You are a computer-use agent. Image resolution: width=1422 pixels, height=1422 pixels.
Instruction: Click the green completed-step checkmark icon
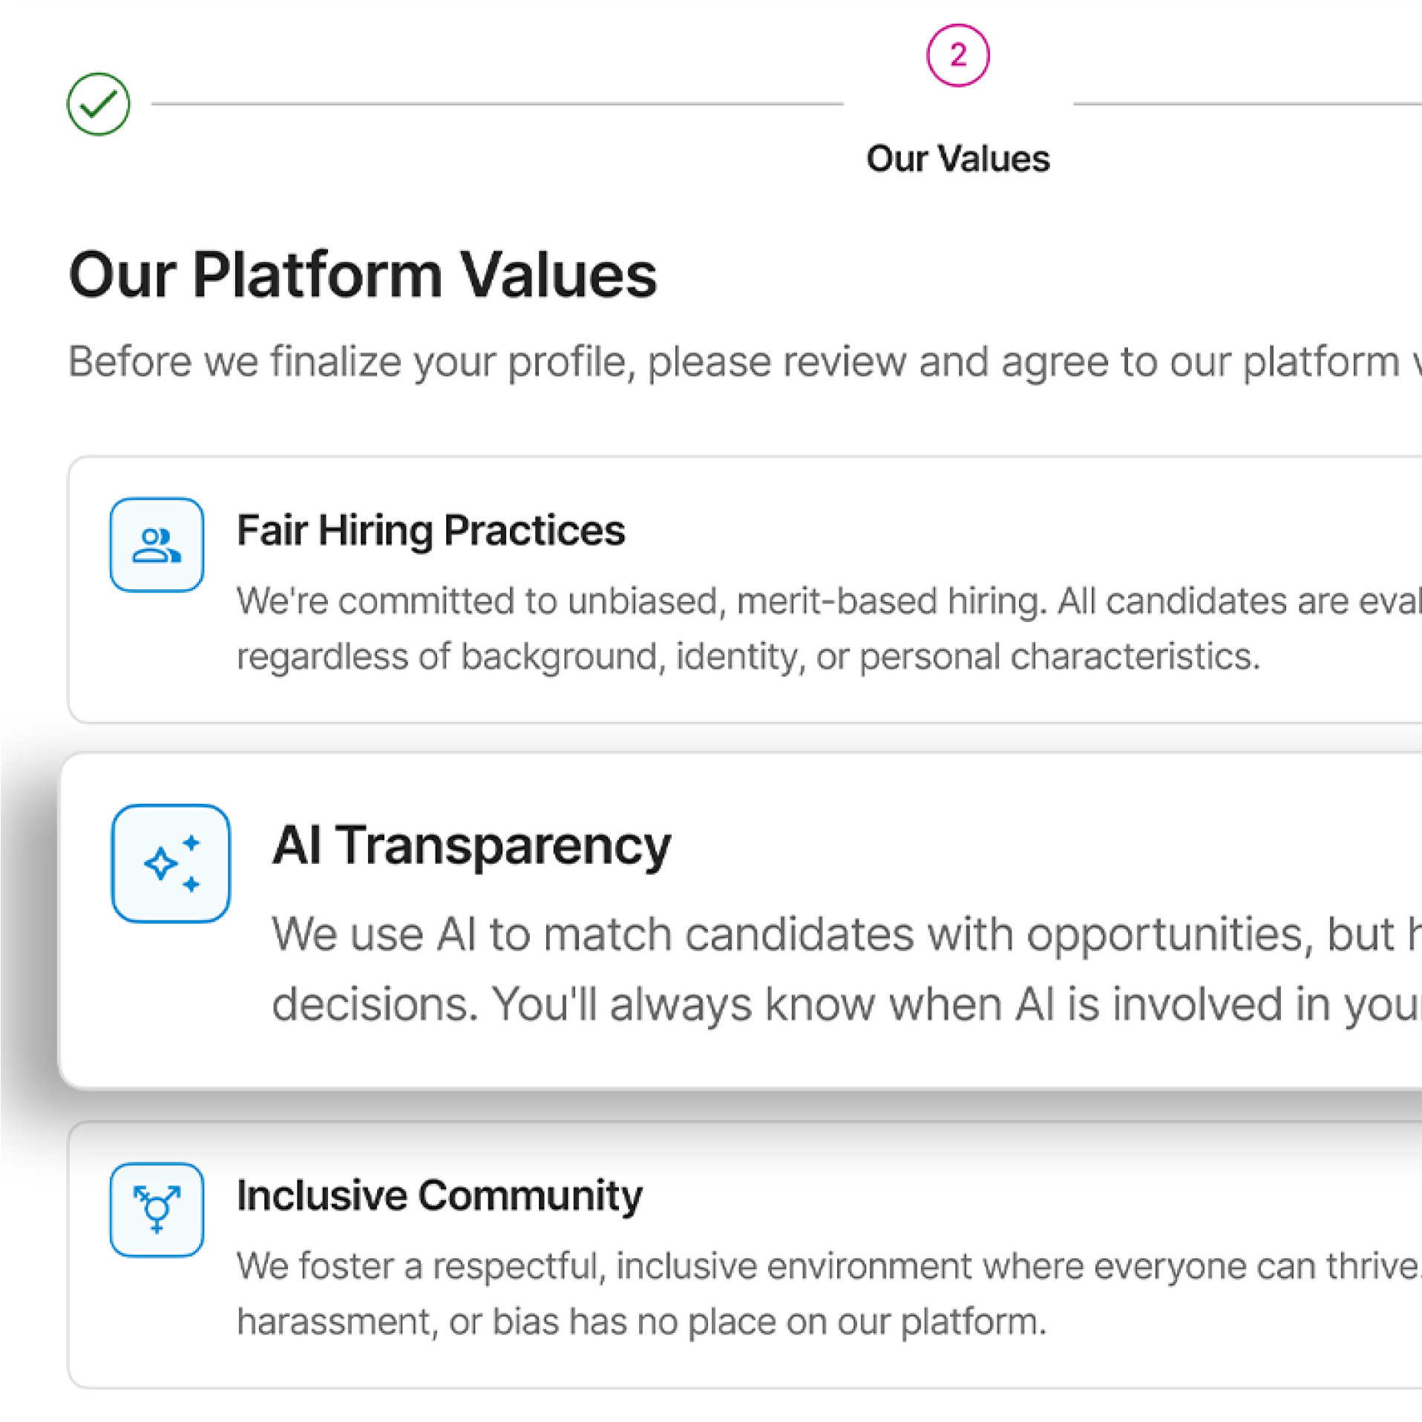tap(99, 104)
